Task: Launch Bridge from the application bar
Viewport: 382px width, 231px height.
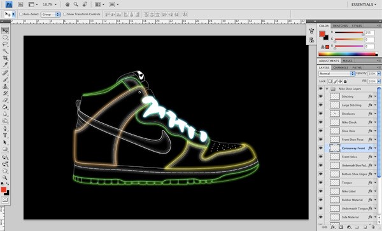Action: pos(20,4)
